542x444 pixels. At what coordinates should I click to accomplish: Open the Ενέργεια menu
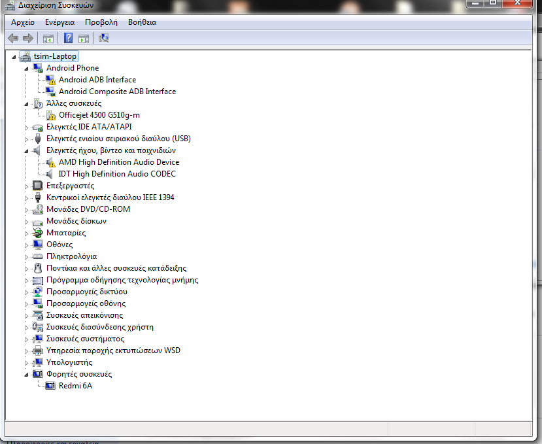(59, 22)
